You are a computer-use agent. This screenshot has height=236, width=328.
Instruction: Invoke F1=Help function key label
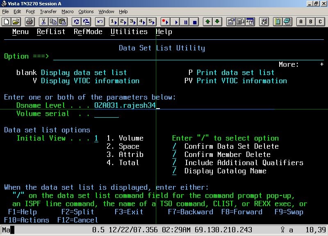click(x=21, y=212)
